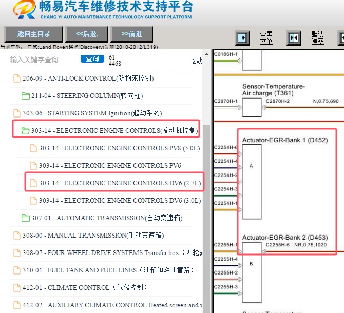Open ELECTRONIC ENGINE CONTROLS DV6 (3.0L)
Viewport: 344px width, 313px height.
(x=120, y=201)
